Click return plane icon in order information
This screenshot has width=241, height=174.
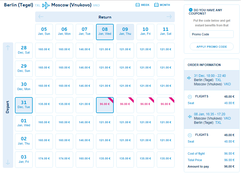[x=190, y=117]
